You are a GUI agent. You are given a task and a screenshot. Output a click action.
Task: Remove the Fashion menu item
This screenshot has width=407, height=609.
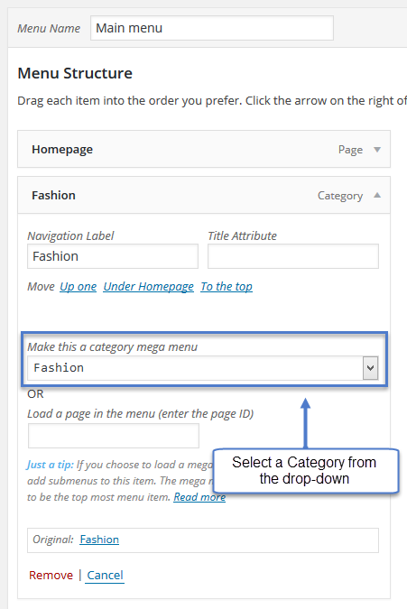tap(51, 576)
